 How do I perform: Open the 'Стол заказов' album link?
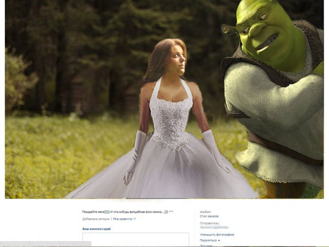coord(209,216)
